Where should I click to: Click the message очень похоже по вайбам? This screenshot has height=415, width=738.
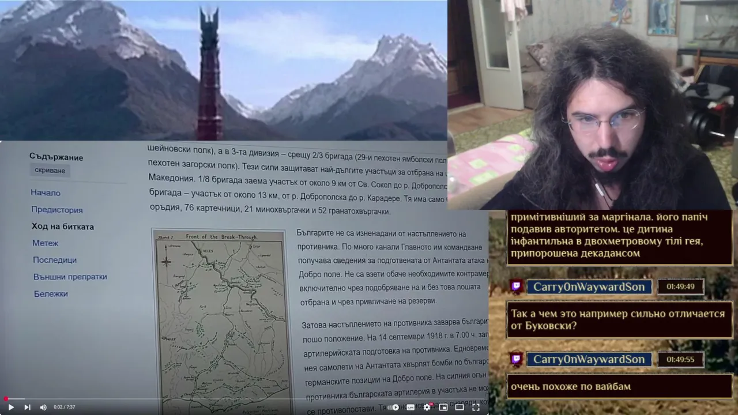click(619, 386)
